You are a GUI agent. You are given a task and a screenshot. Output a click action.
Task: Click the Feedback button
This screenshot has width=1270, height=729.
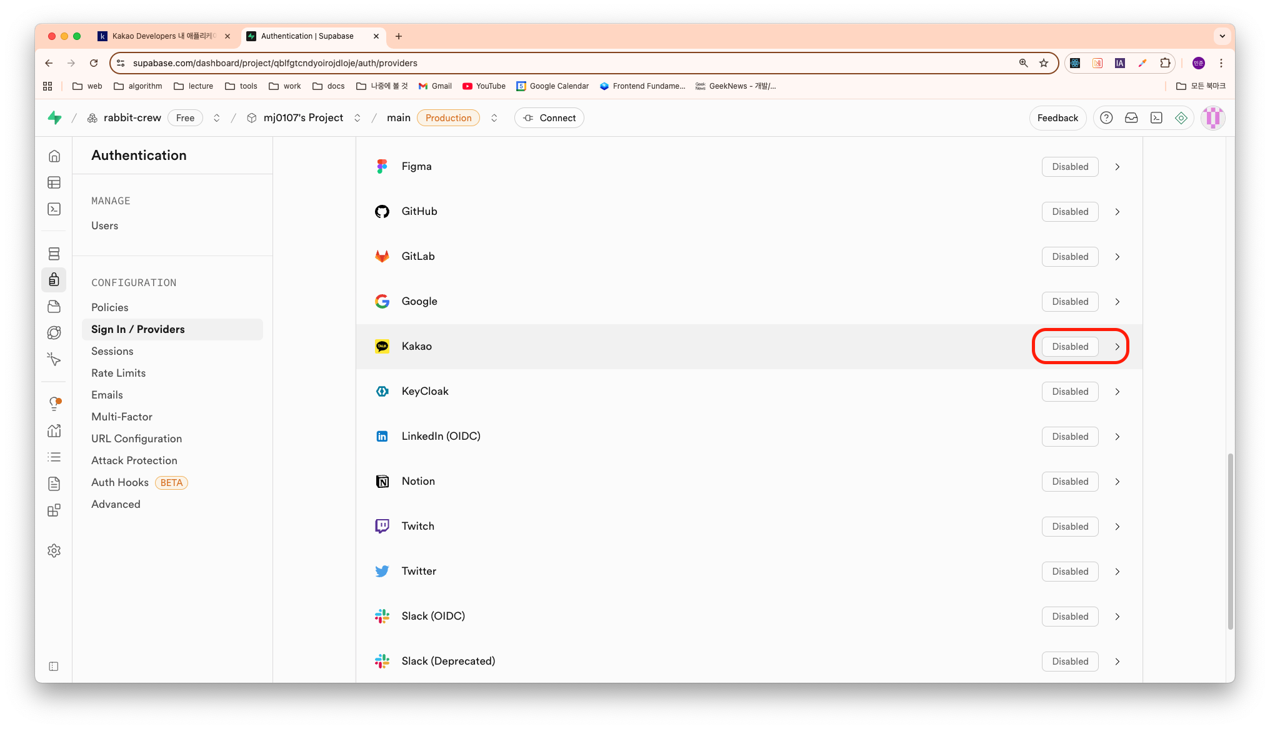(1057, 118)
